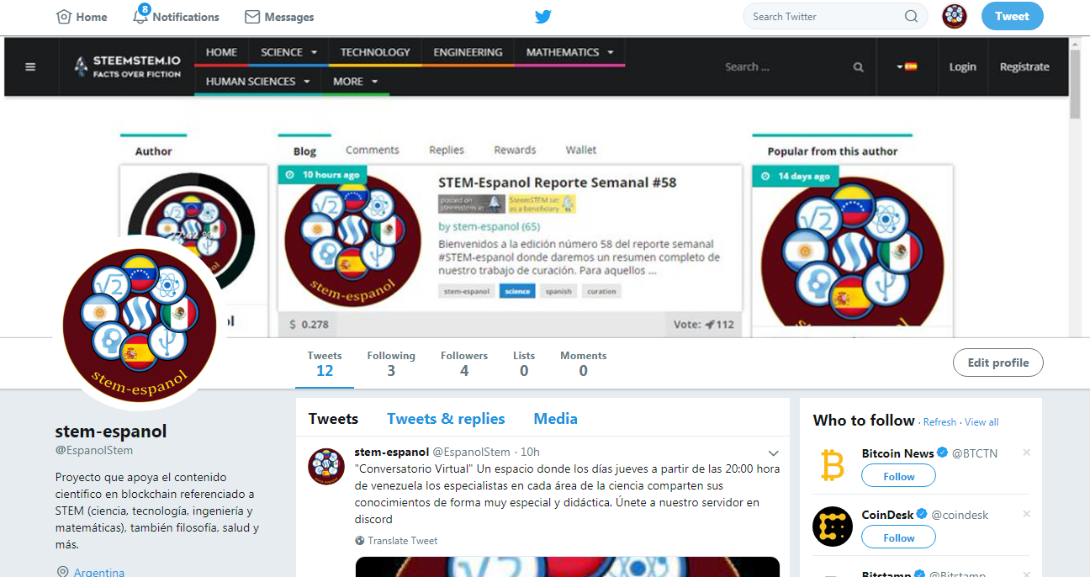The image size is (1090, 577).
Task: Click the large stem-espanol profile picture
Action: (x=140, y=324)
